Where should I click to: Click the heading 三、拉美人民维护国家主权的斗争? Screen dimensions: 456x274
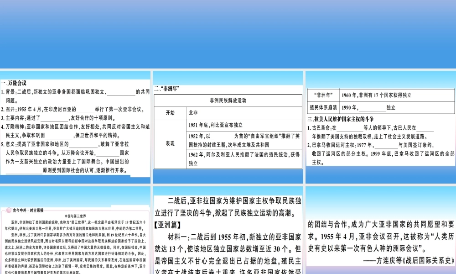point(341,119)
